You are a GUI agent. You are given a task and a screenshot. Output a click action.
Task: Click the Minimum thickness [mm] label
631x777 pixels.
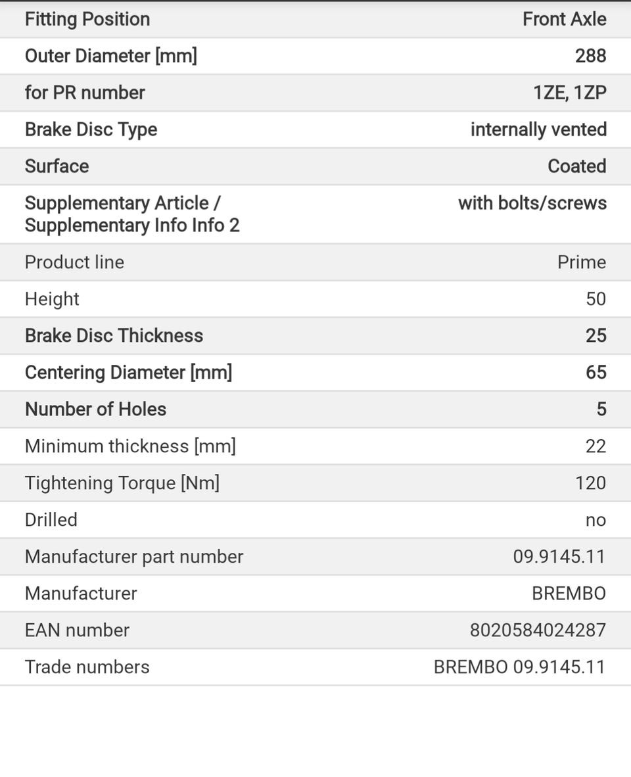pyautogui.click(x=130, y=446)
